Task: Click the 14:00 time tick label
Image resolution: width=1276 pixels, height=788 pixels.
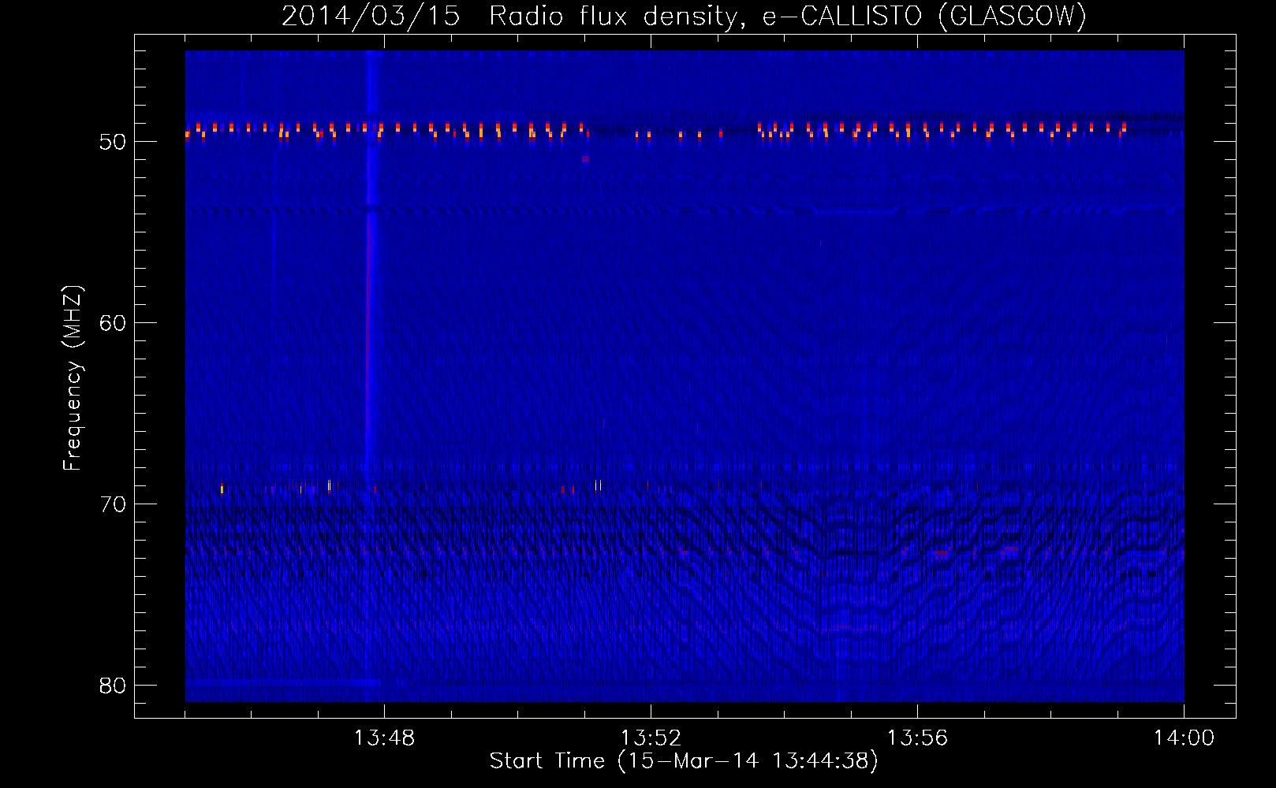Action: (x=1184, y=738)
